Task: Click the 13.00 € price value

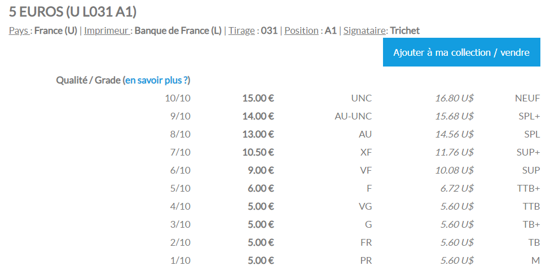Action: click(x=258, y=134)
